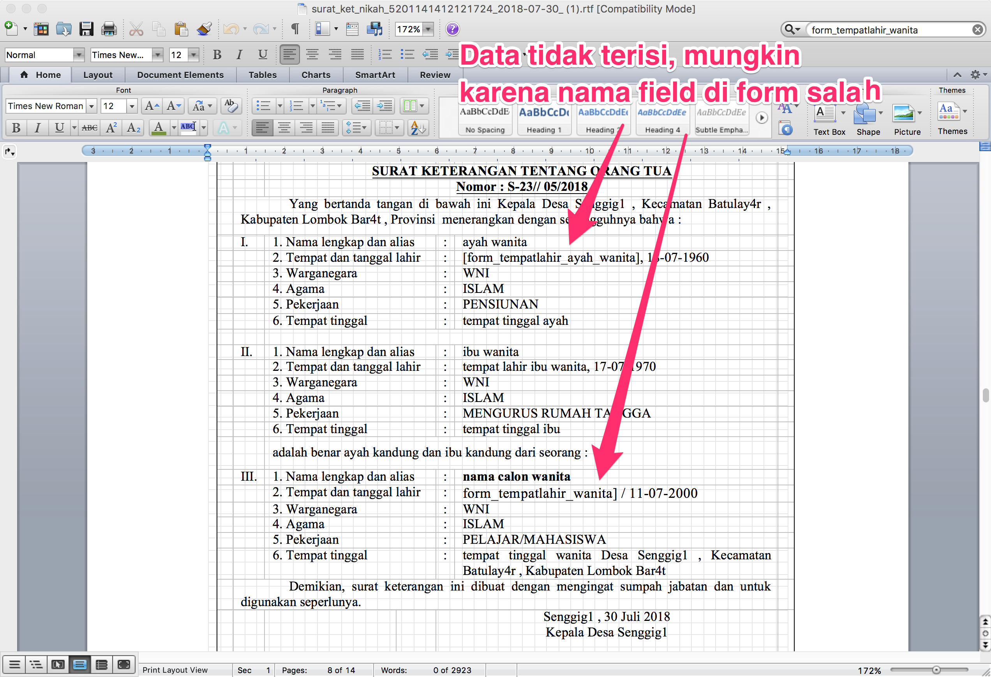Open the font size dropdown
Image resolution: width=991 pixels, height=677 pixels.
pos(131,106)
